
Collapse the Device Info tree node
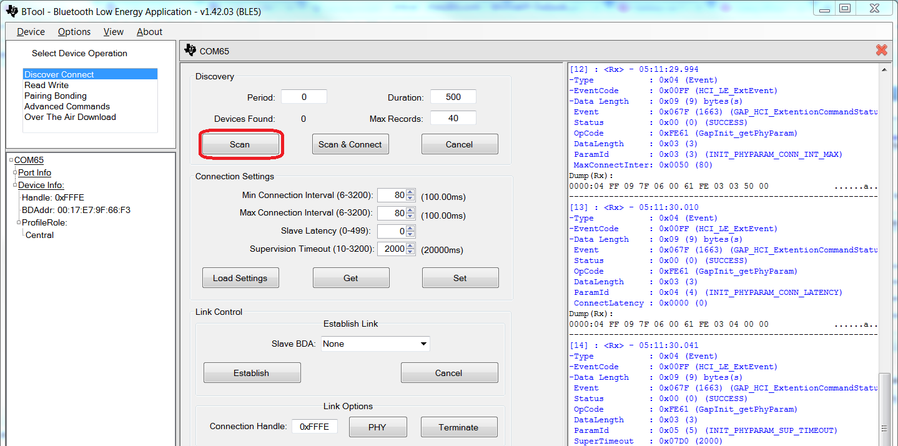pyautogui.click(x=15, y=186)
